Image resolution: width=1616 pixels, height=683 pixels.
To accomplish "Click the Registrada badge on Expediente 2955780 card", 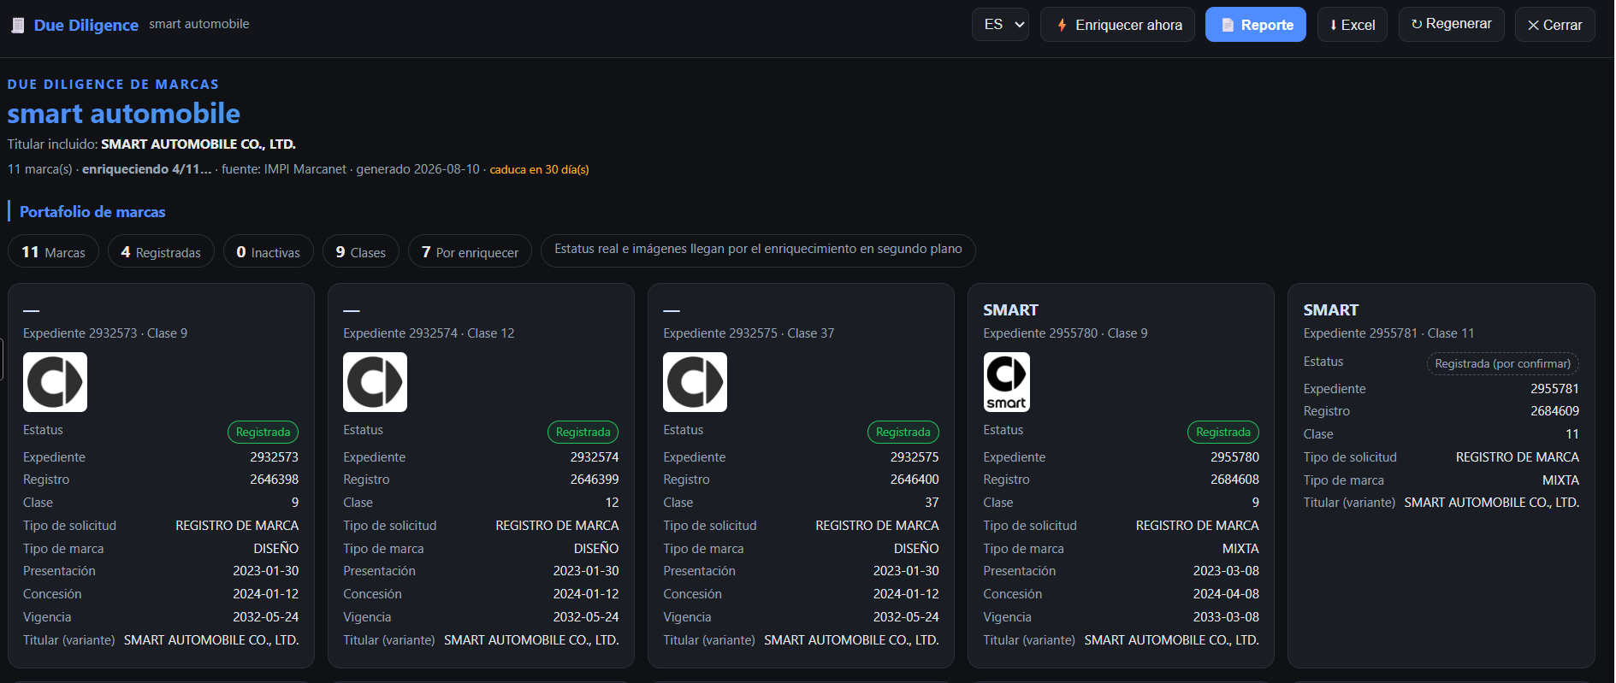I will 1223,432.
